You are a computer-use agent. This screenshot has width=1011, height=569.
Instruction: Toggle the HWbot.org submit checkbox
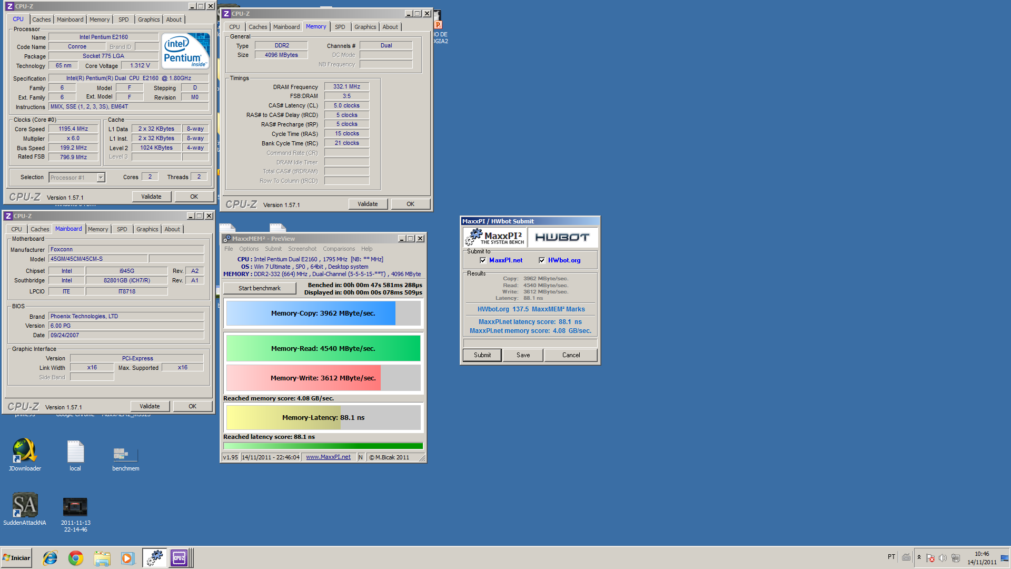click(542, 260)
